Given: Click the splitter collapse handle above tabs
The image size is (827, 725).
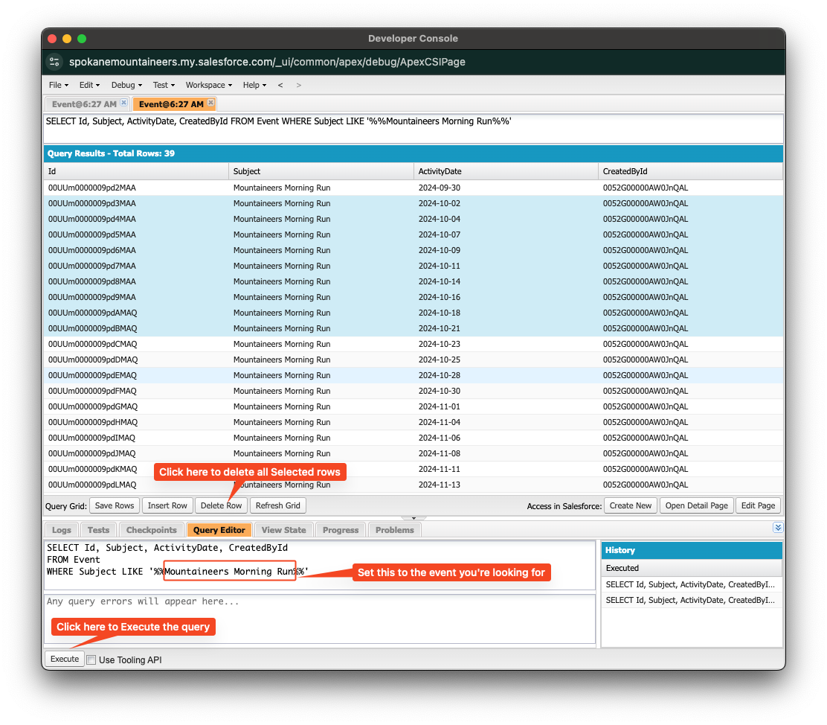Looking at the screenshot, I should click(x=413, y=517).
